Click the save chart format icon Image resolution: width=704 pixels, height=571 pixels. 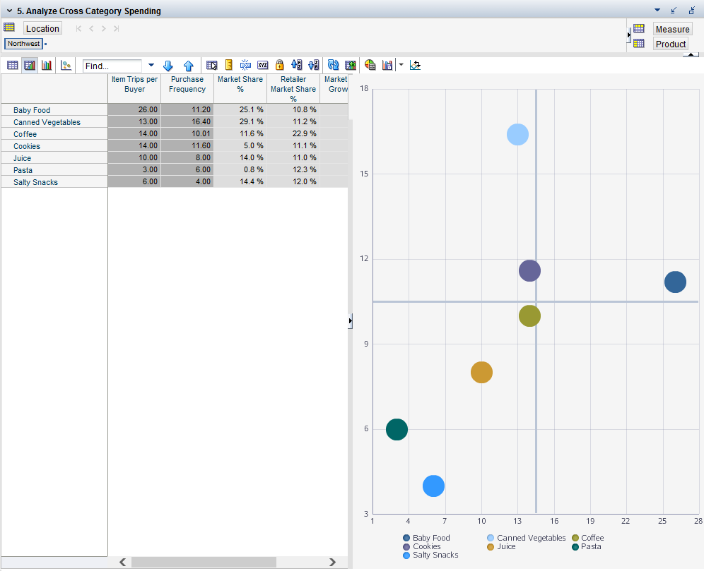pos(387,65)
